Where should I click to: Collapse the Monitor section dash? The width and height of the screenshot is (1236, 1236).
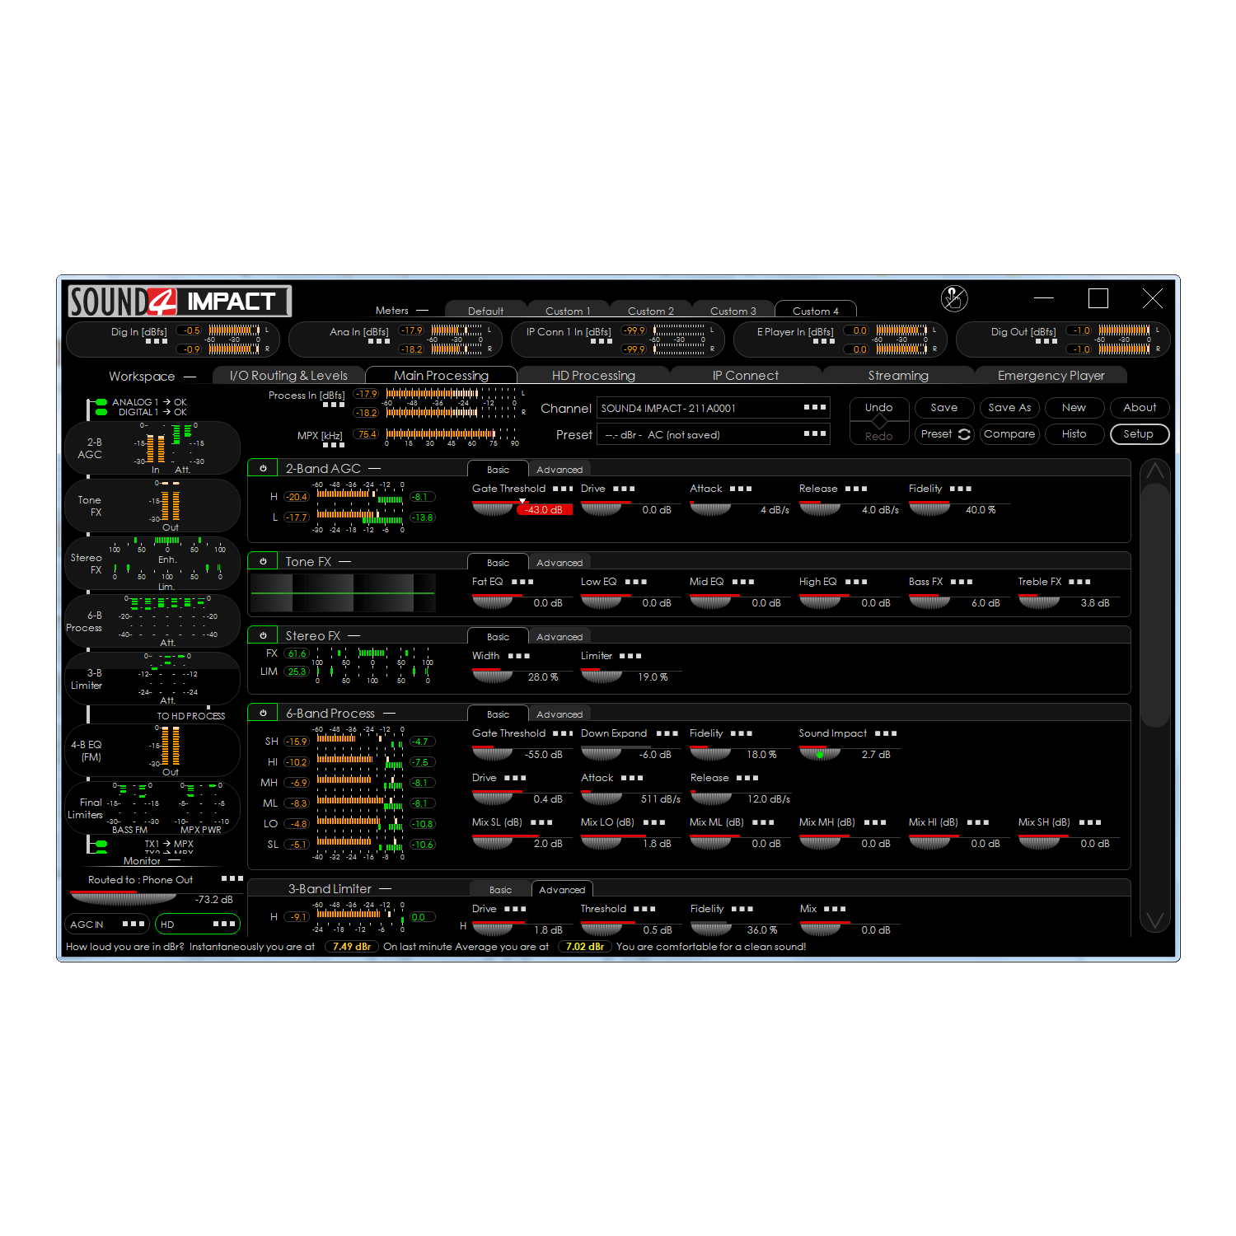tap(174, 860)
